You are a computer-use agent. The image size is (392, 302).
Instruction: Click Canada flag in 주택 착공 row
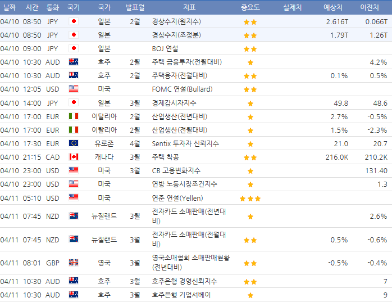74,157
